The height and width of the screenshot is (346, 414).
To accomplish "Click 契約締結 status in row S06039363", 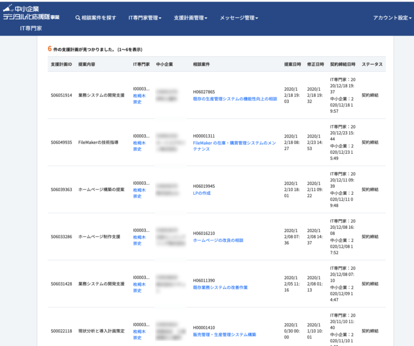I will (370, 189).
